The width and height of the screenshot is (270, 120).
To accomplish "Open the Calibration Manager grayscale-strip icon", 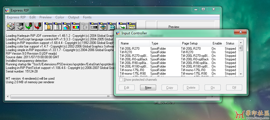I will [x=94, y=26].
